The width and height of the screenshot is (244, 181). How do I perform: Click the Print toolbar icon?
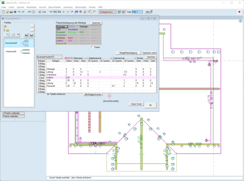coord(15,12)
